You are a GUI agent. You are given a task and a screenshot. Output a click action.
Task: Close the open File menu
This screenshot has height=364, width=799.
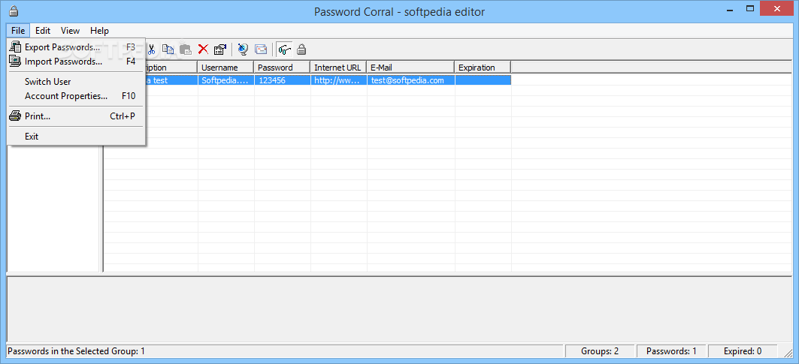[x=18, y=31]
